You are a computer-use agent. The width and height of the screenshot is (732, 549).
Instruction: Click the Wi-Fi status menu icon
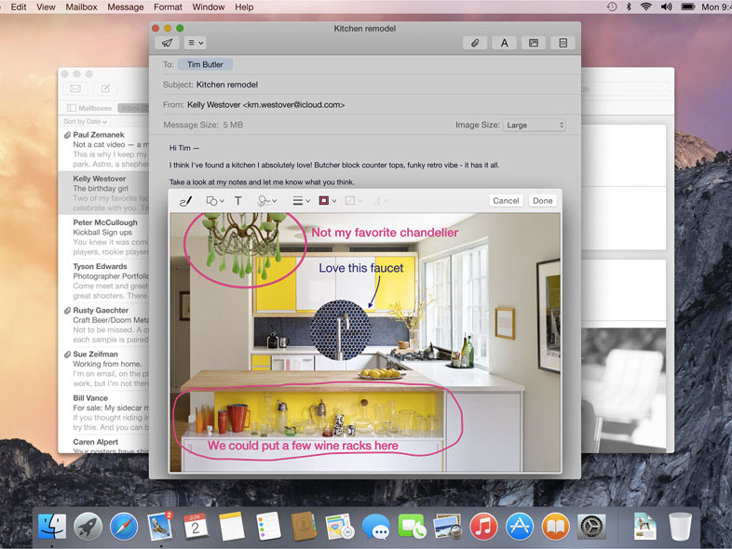(646, 7)
